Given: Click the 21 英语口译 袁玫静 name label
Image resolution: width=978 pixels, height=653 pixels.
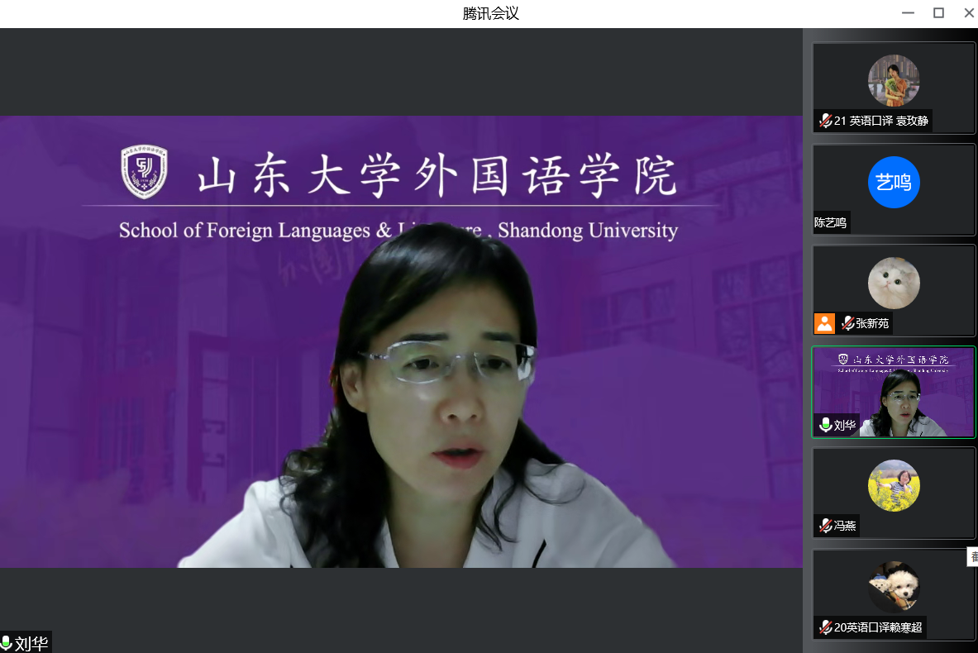Looking at the screenshot, I should tap(881, 121).
